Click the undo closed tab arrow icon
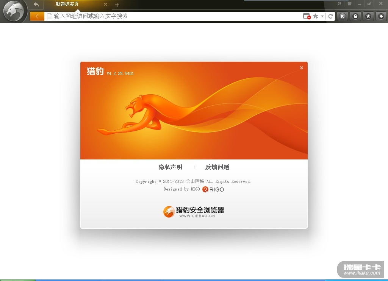The image size is (388, 281). click(x=36, y=4)
